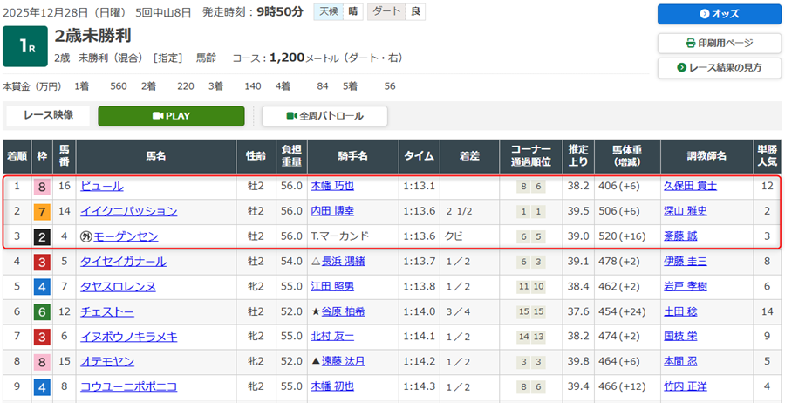This screenshot has height=403, width=785.
Task: Click horse name ピュール
Action: click(x=102, y=186)
